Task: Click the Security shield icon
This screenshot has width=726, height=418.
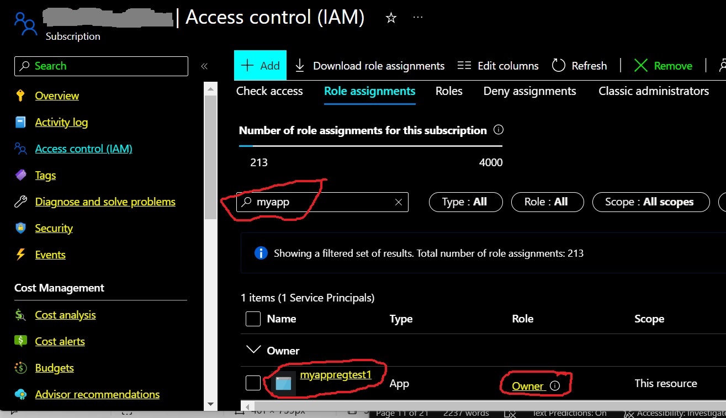Action: click(20, 228)
